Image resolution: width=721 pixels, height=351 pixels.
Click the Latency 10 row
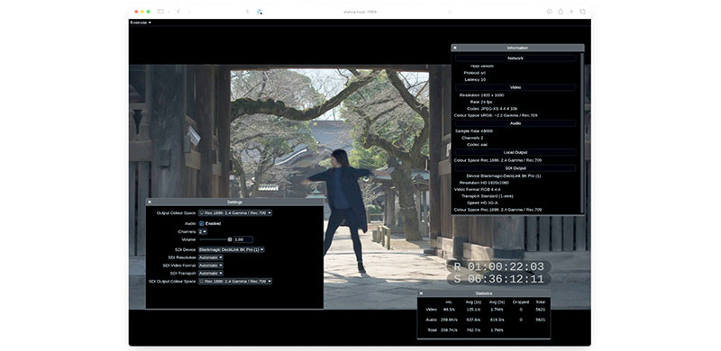(475, 79)
